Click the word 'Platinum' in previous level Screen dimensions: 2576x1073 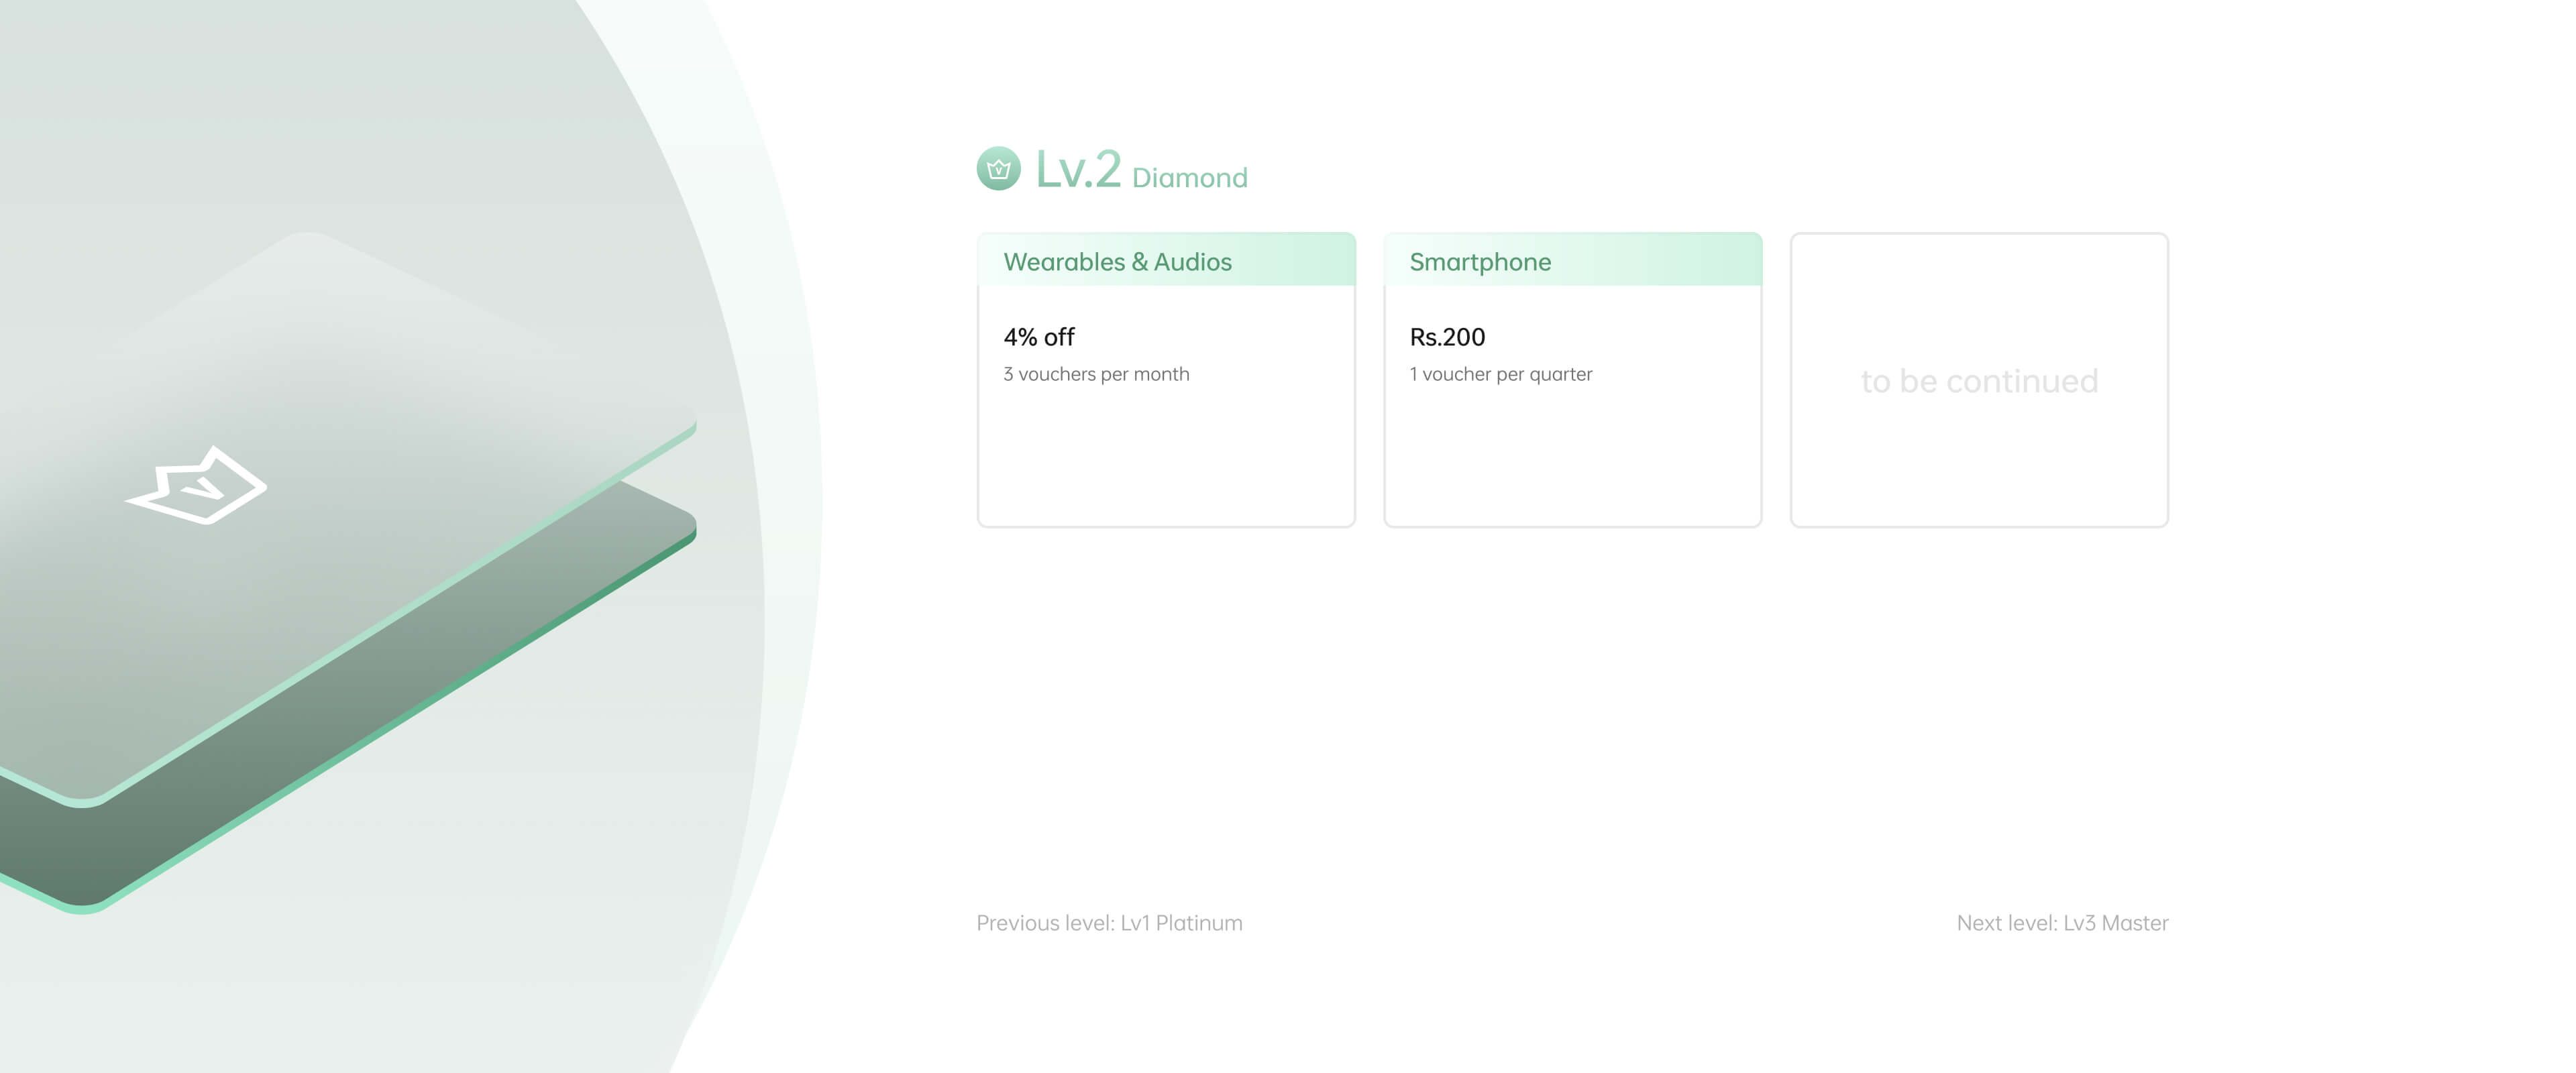1199,923
